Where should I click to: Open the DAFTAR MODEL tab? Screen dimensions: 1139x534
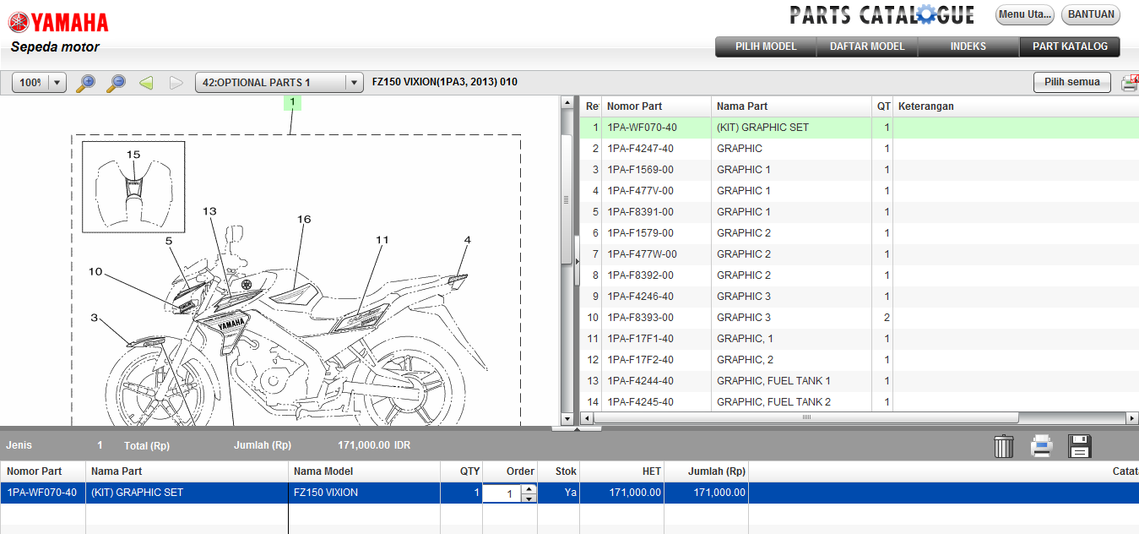[866, 46]
